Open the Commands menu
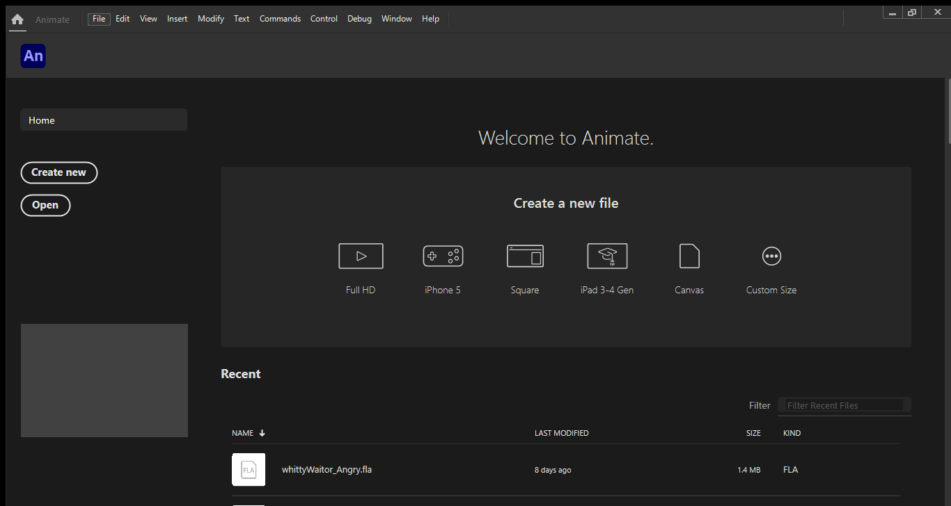 pyautogui.click(x=280, y=19)
